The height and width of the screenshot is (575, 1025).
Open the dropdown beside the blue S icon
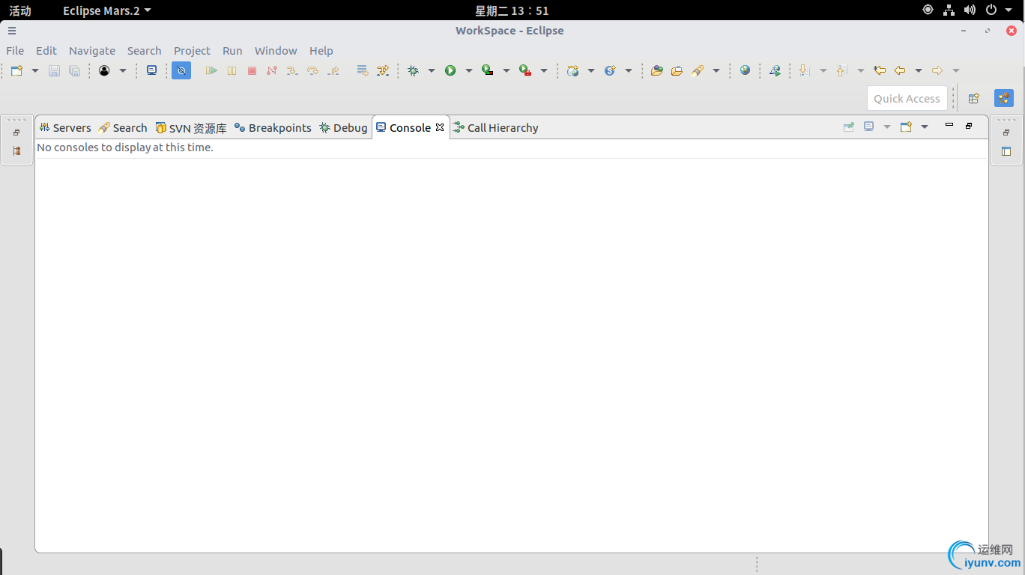[628, 70]
